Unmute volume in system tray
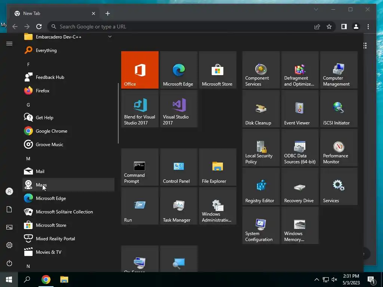The height and width of the screenshot is (287, 383). pyautogui.click(x=334, y=280)
